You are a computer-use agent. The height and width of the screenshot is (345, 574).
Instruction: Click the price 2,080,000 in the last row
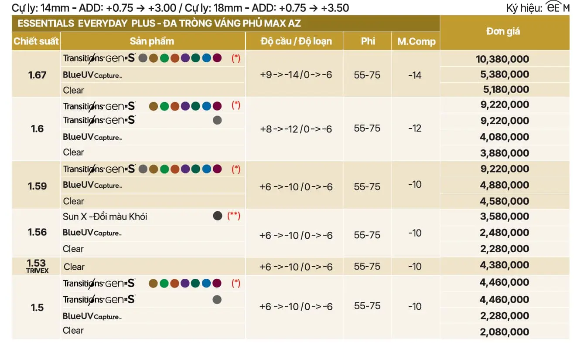504,332
